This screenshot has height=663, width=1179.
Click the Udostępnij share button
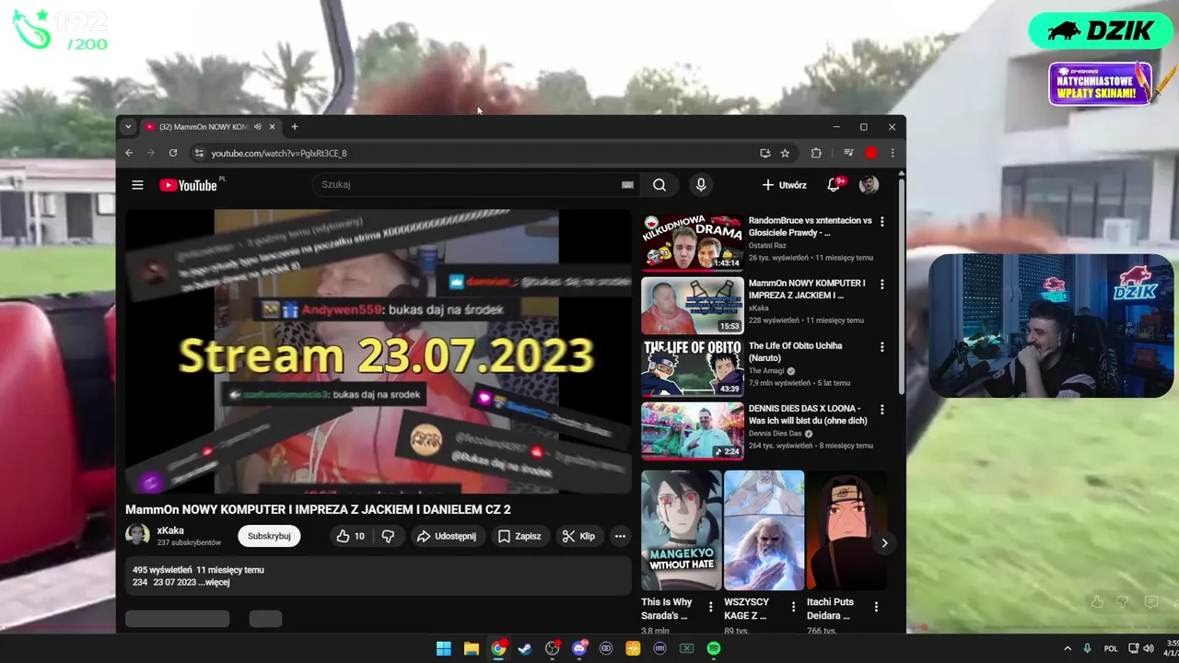[447, 536]
